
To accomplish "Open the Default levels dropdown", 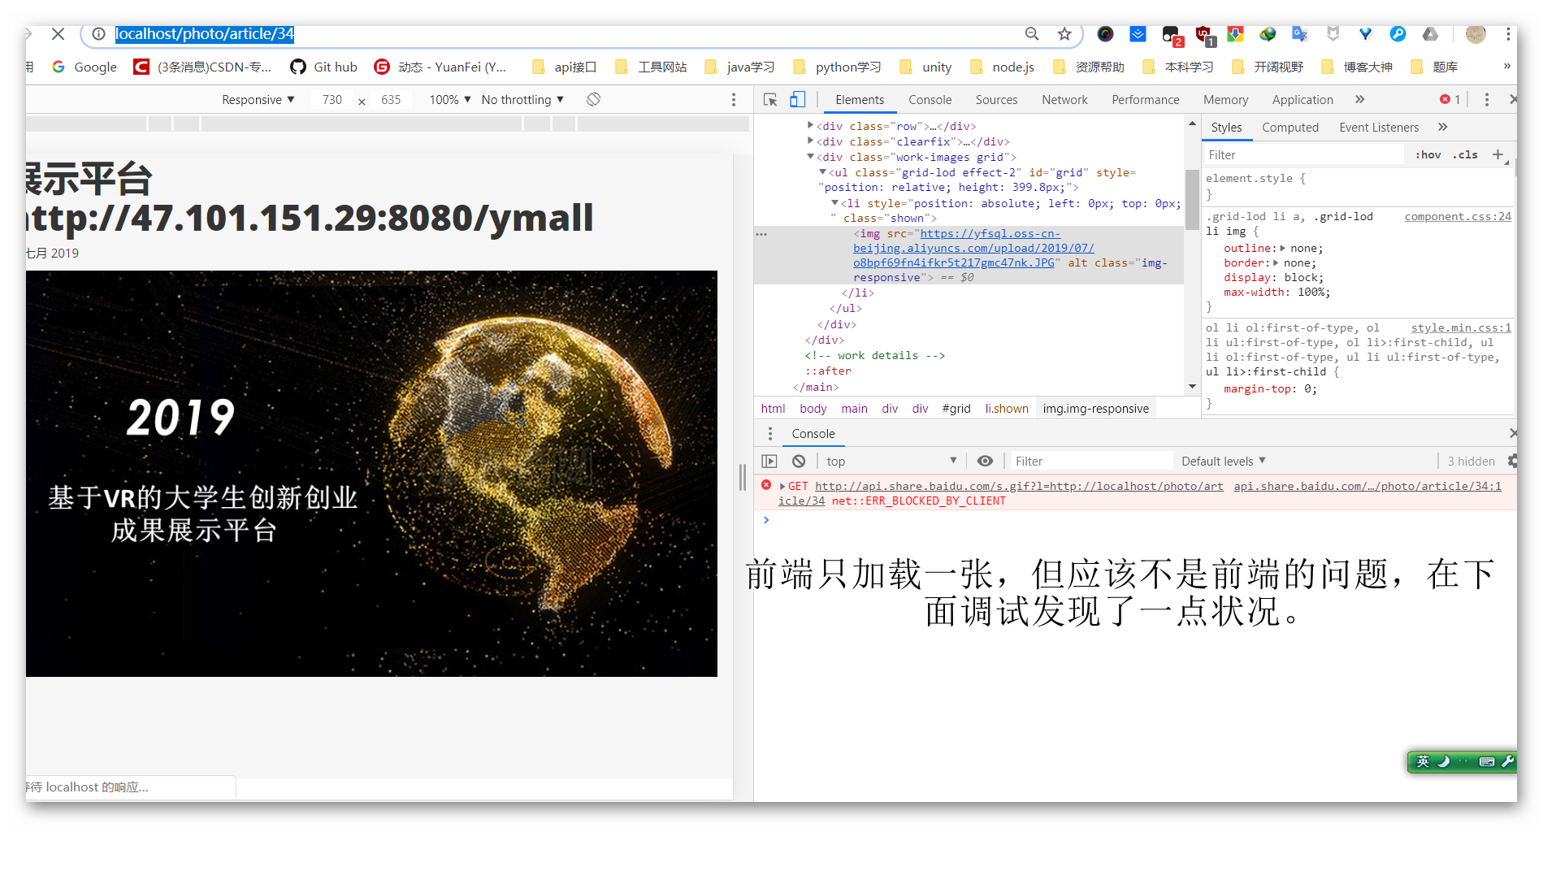I will pos(1221,461).
